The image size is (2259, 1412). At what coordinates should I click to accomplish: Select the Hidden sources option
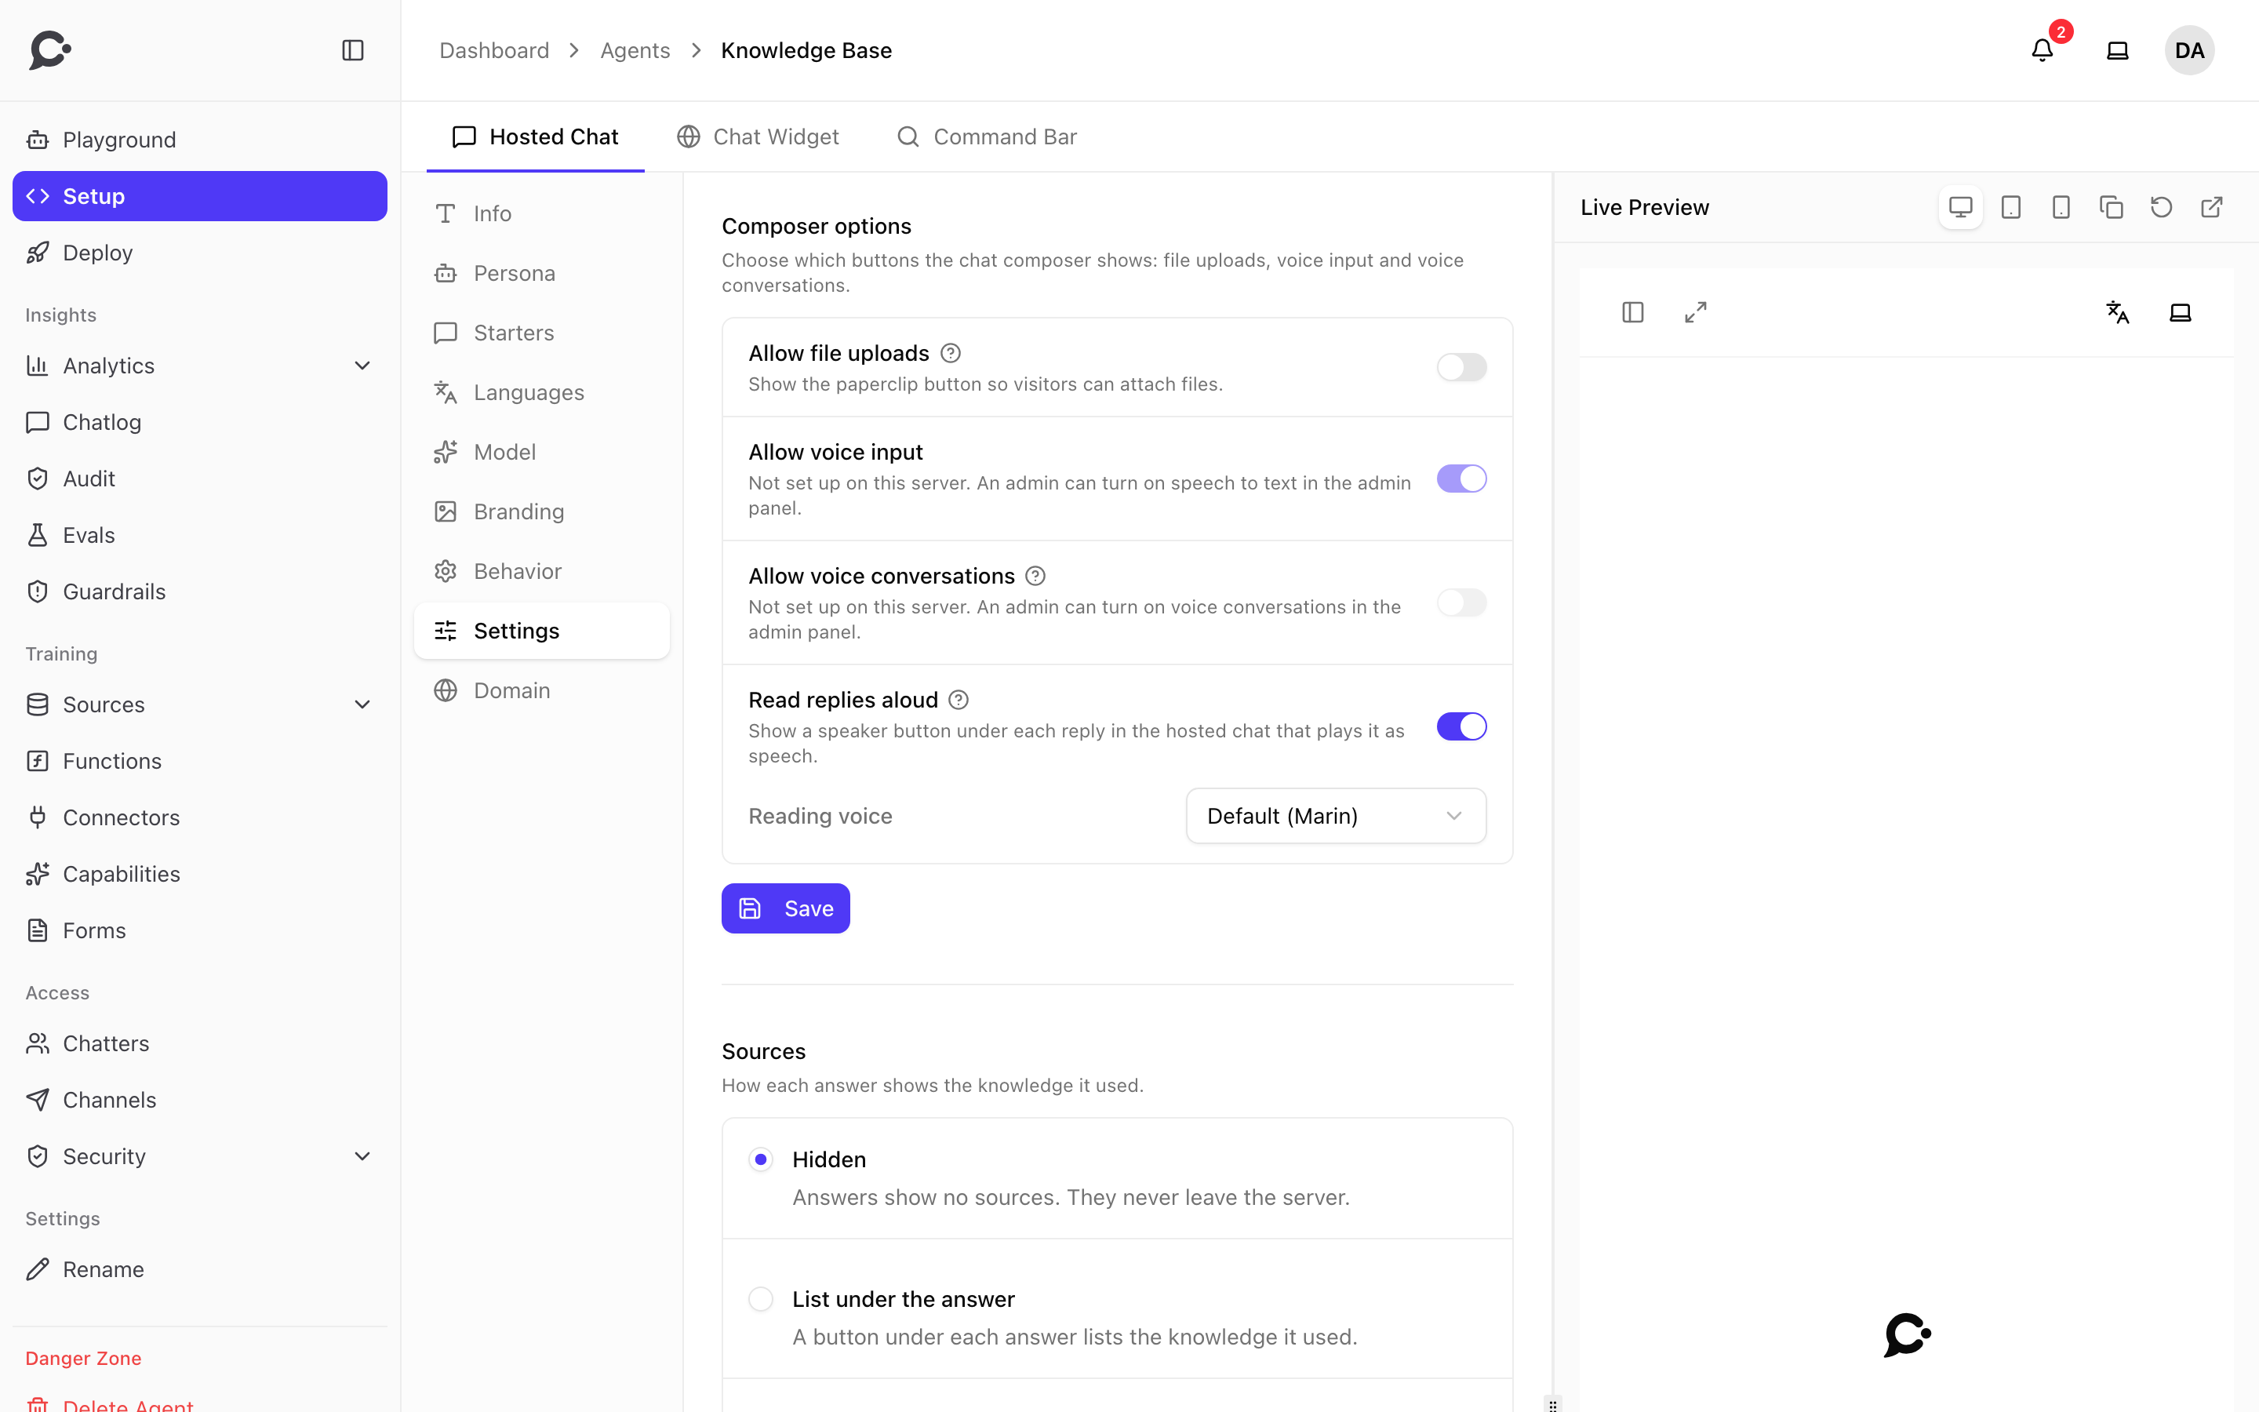click(761, 1160)
